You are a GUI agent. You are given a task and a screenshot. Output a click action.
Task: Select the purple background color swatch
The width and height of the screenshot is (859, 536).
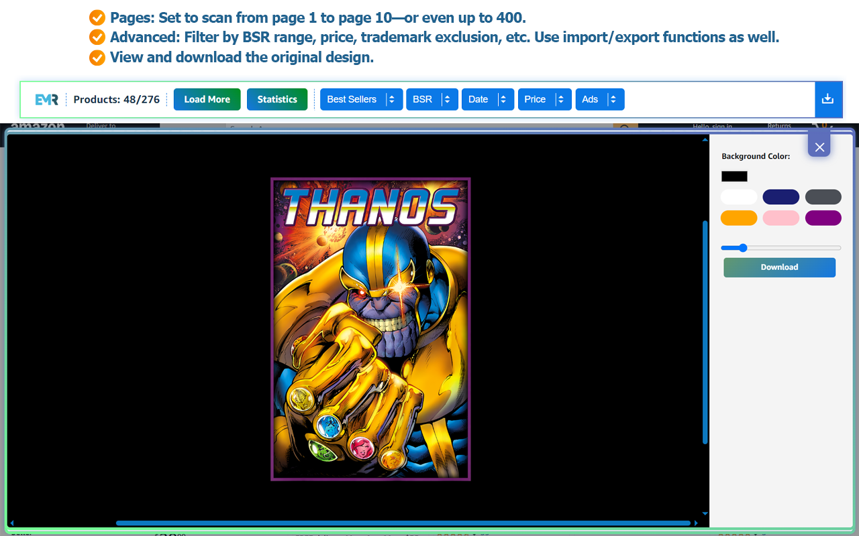click(x=823, y=218)
